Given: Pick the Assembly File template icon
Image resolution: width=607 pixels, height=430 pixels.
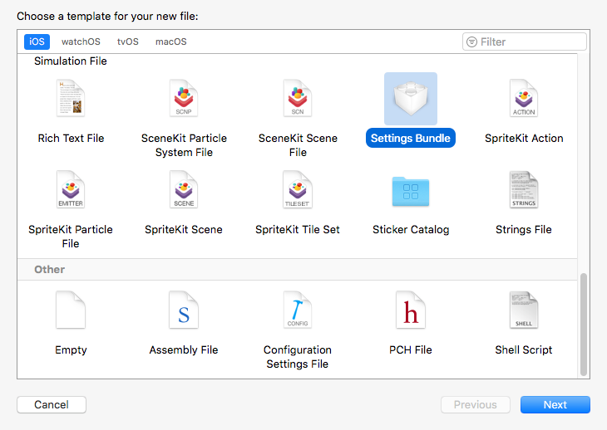Looking at the screenshot, I should pos(184,310).
